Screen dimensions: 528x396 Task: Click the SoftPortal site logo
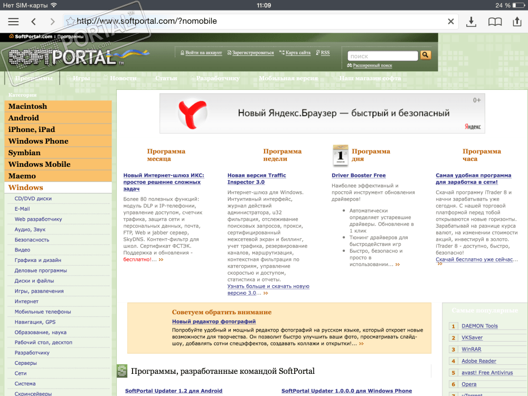click(79, 57)
